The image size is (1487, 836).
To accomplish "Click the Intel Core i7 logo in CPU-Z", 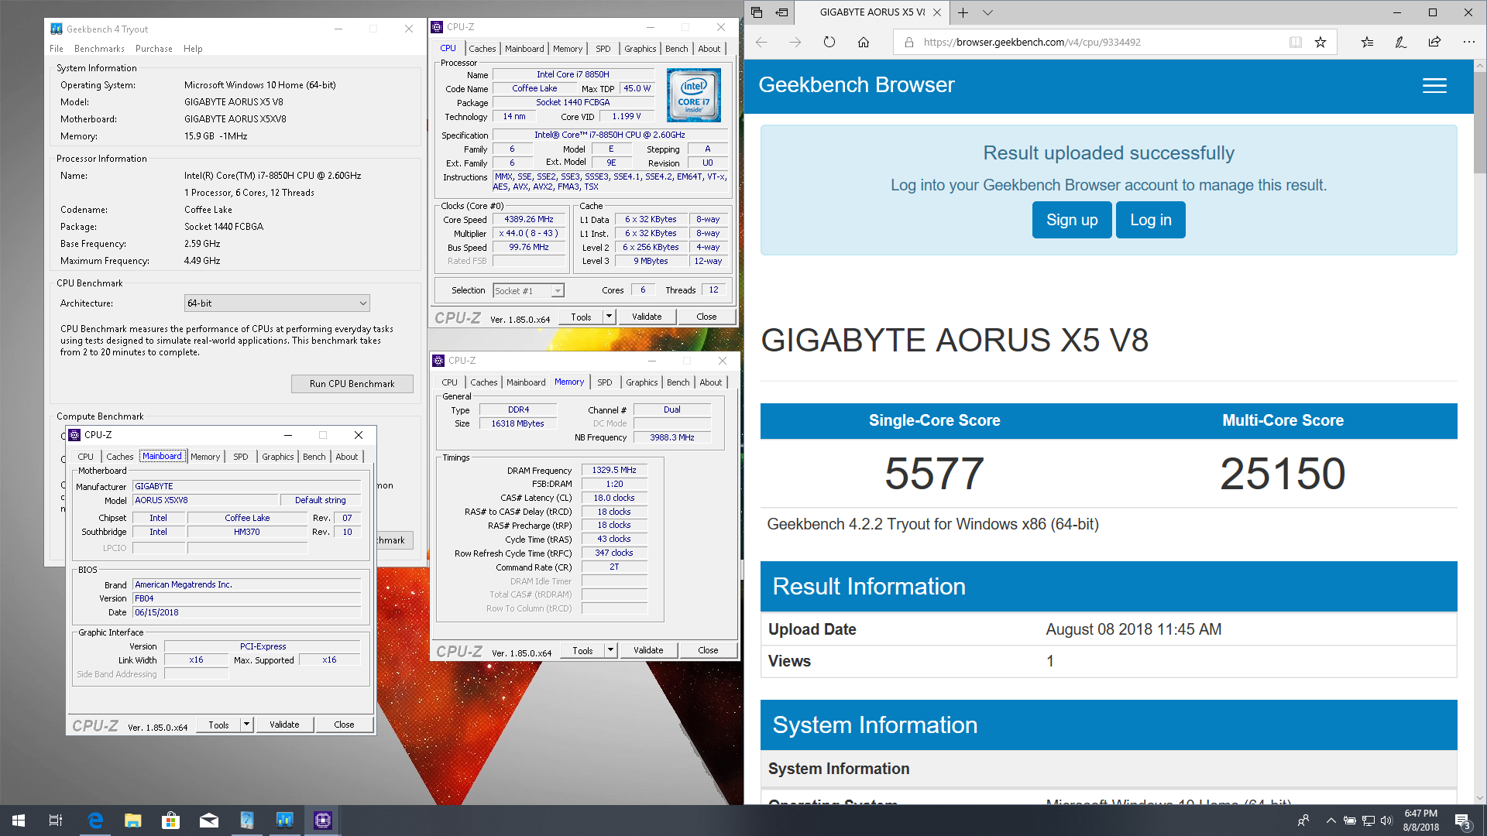I will click(694, 95).
